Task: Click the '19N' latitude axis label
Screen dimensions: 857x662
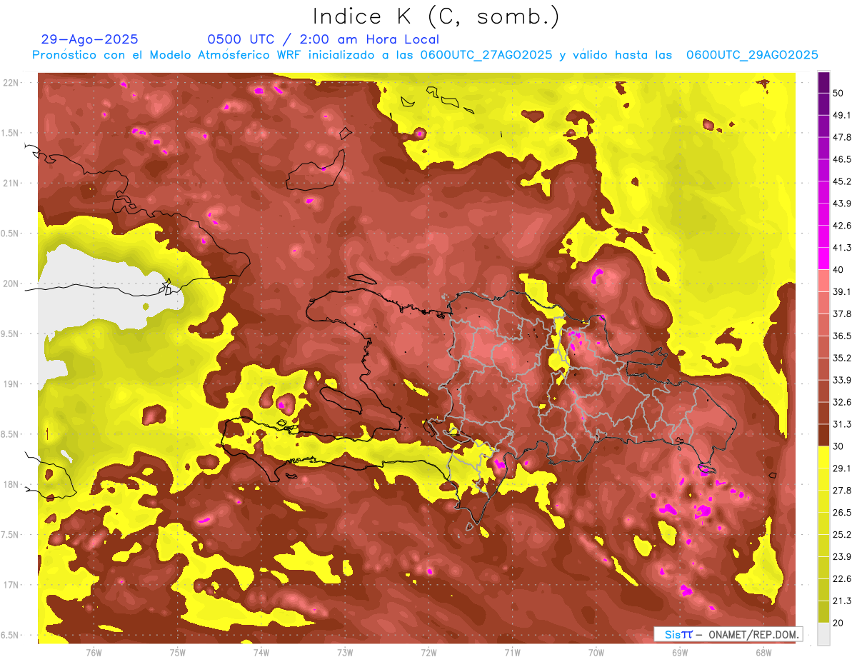Action: (11, 384)
